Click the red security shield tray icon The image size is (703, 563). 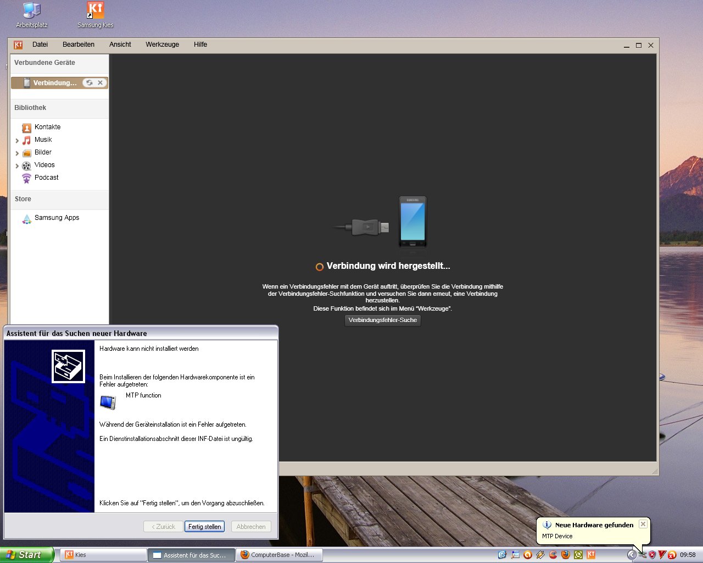click(x=652, y=555)
